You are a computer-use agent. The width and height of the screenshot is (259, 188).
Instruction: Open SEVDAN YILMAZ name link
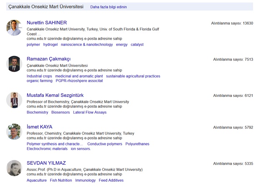point(46,163)
